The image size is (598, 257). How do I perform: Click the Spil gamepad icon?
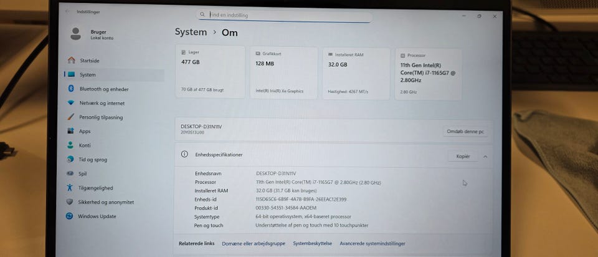click(70, 173)
